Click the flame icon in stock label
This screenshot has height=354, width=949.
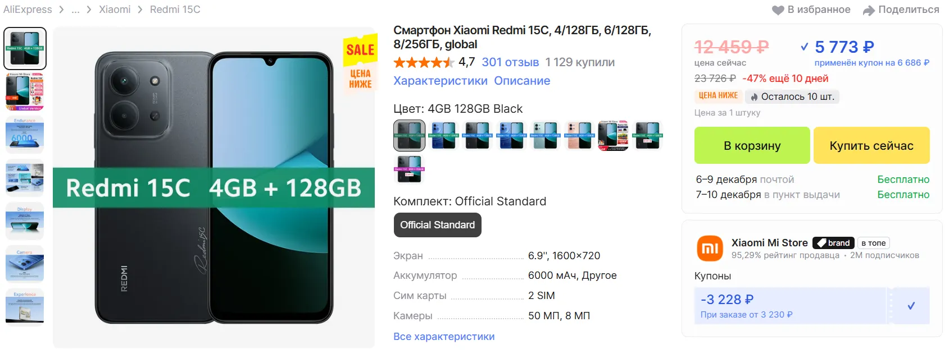click(x=754, y=97)
